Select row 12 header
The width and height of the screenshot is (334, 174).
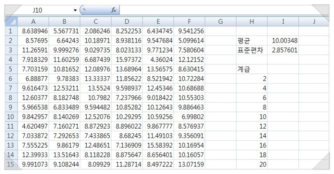tap(11, 135)
